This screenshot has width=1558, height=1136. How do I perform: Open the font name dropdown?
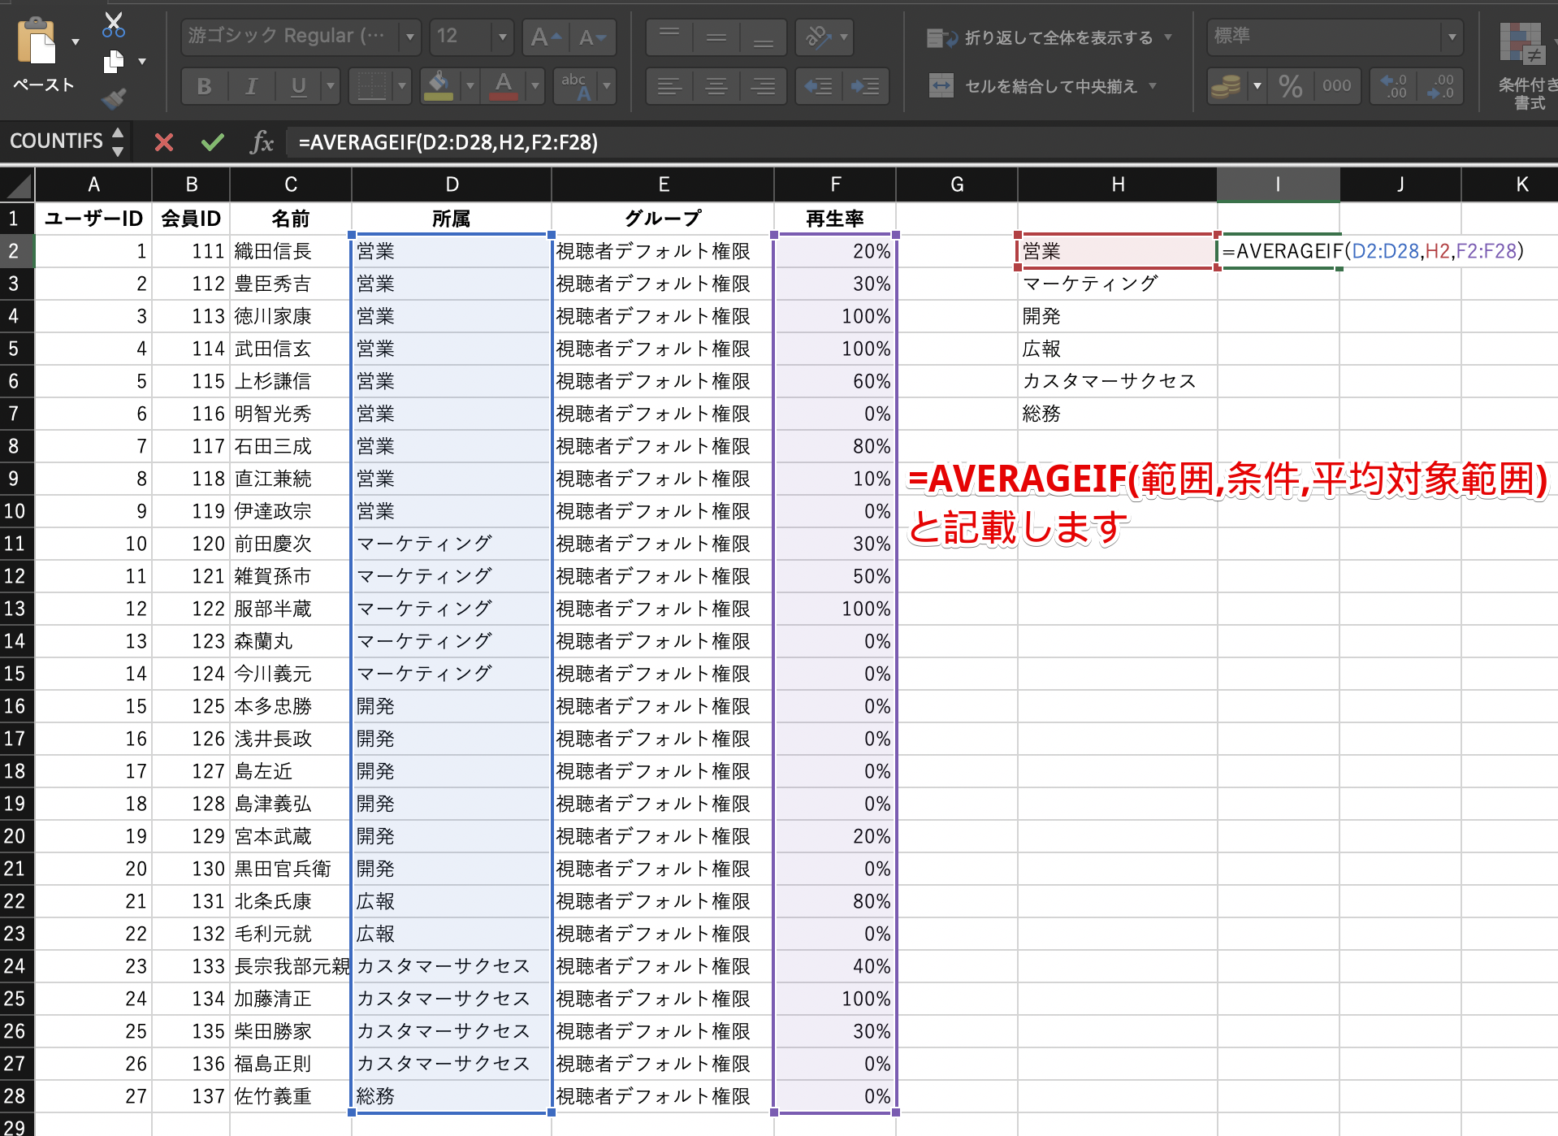tap(410, 37)
